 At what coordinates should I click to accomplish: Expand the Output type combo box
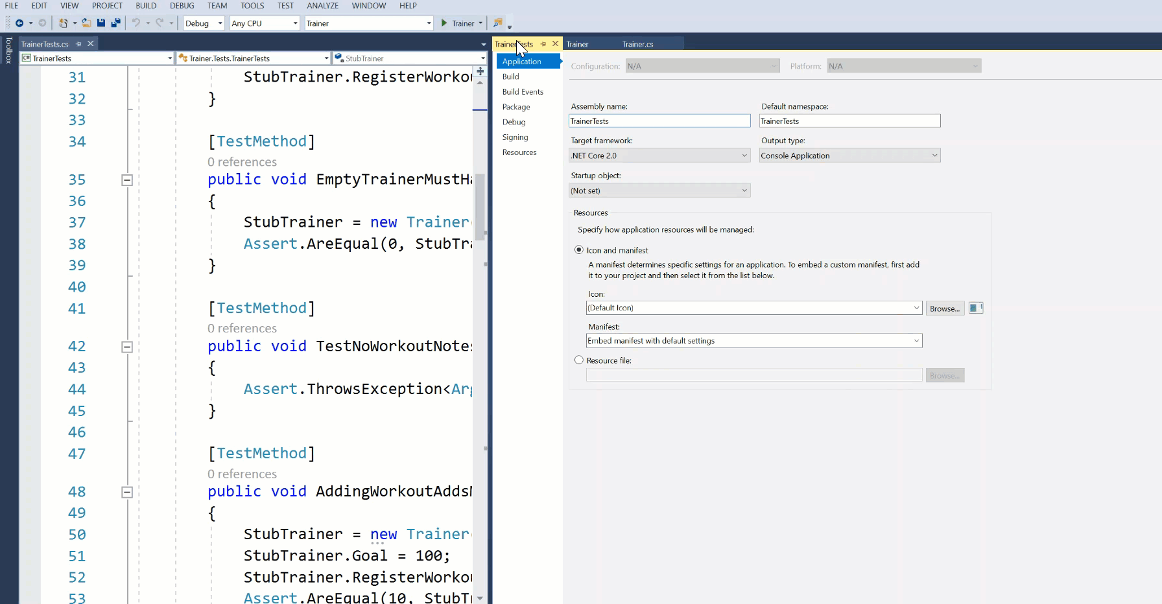tap(849, 156)
